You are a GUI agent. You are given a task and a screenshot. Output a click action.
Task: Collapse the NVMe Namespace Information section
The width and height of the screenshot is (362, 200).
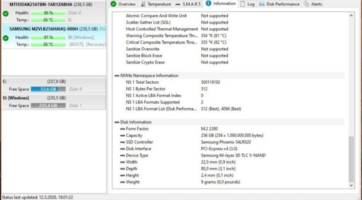pyautogui.click(x=117, y=76)
